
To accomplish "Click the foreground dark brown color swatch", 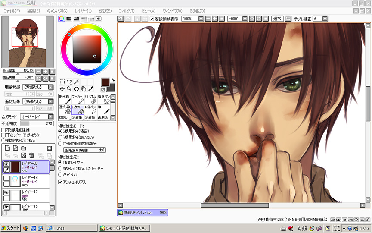I will coord(105,82).
